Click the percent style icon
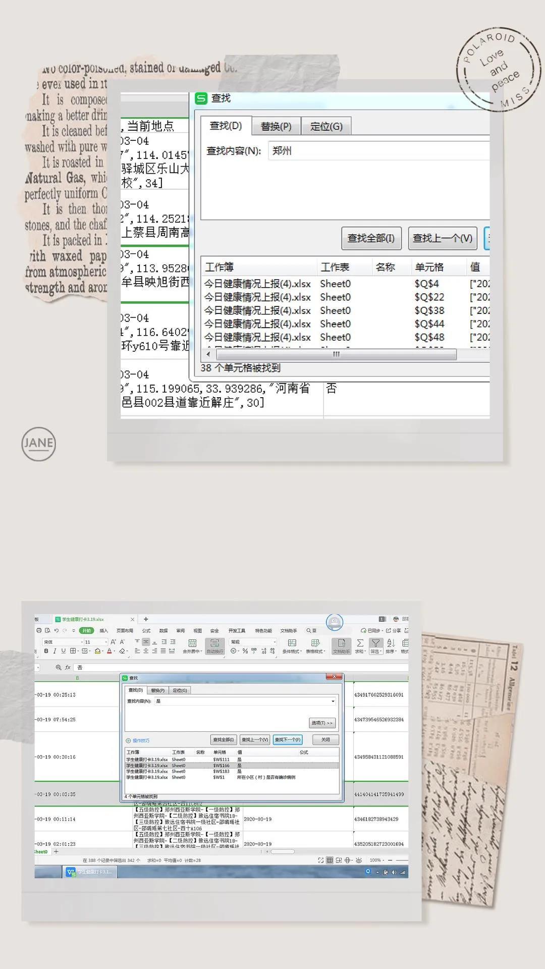This screenshot has height=969, width=545. pyautogui.click(x=245, y=651)
